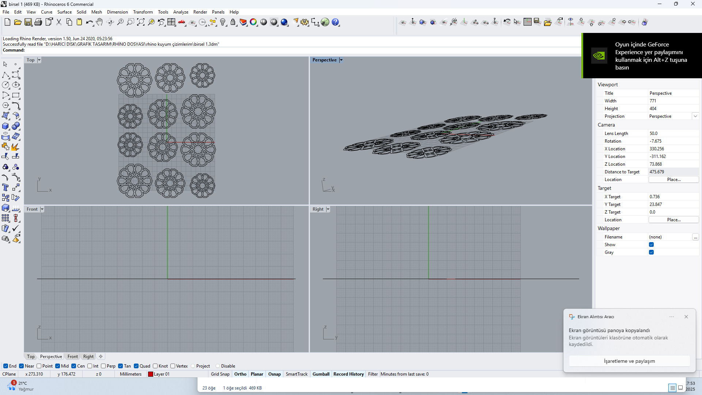Screen dimensions: 702x395
Task: Click the Undo arrow icon
Action: coord(89,22)
